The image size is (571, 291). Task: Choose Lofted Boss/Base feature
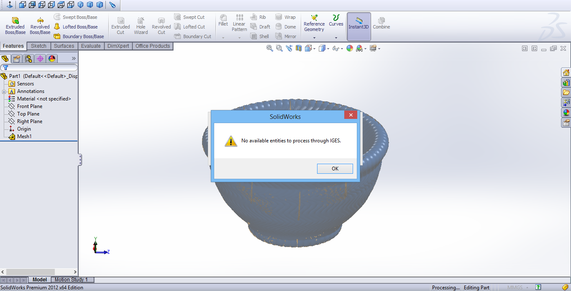coord(76,27)
